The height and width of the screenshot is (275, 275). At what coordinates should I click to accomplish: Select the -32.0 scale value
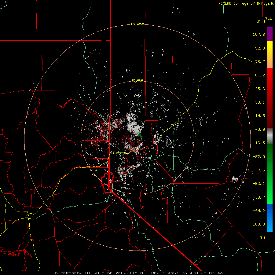(259, 157)
